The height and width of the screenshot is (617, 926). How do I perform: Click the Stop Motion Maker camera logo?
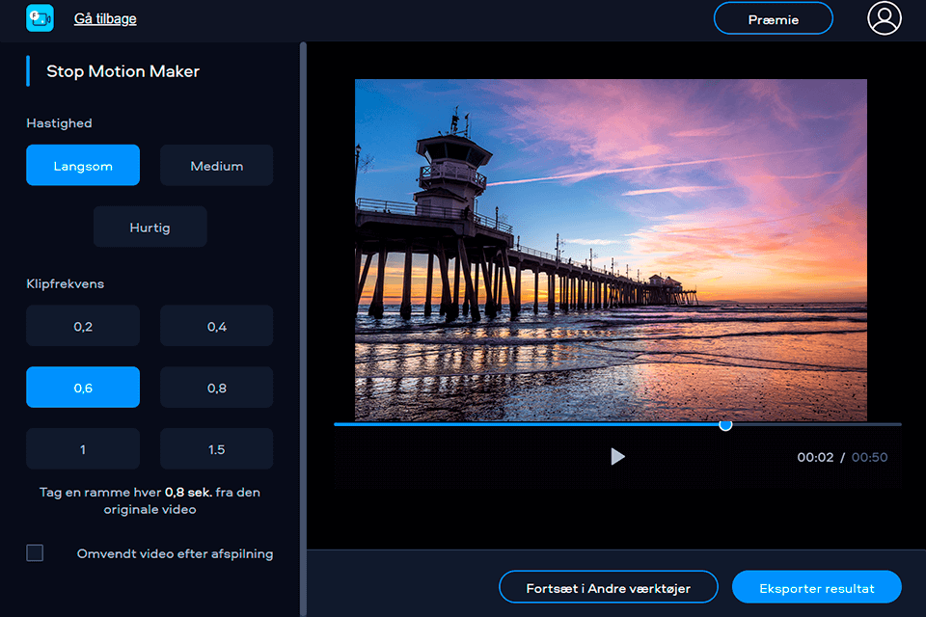pyautogui.click(x=40, y=18)
